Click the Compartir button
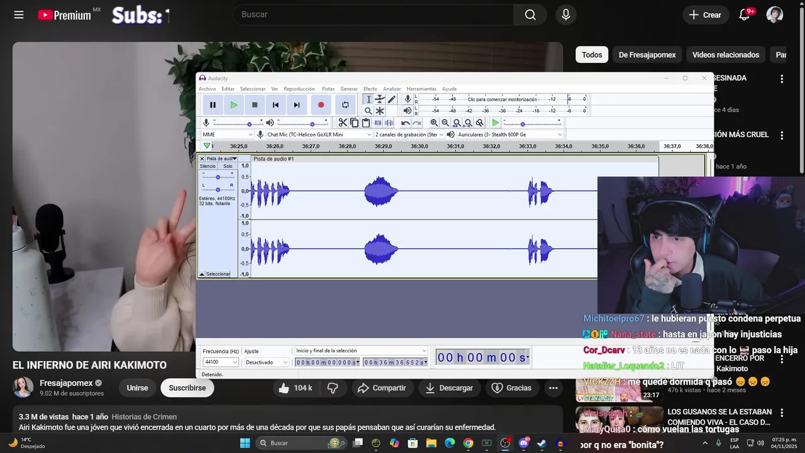This screenshot has width=805, height=453. tap(382, 388)
